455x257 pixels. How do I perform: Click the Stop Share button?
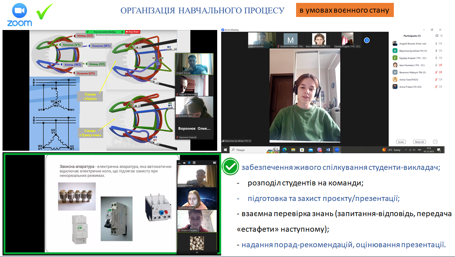click(133, 32)
